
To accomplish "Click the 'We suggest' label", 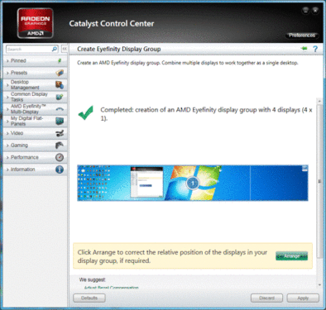I will point(93,279).
